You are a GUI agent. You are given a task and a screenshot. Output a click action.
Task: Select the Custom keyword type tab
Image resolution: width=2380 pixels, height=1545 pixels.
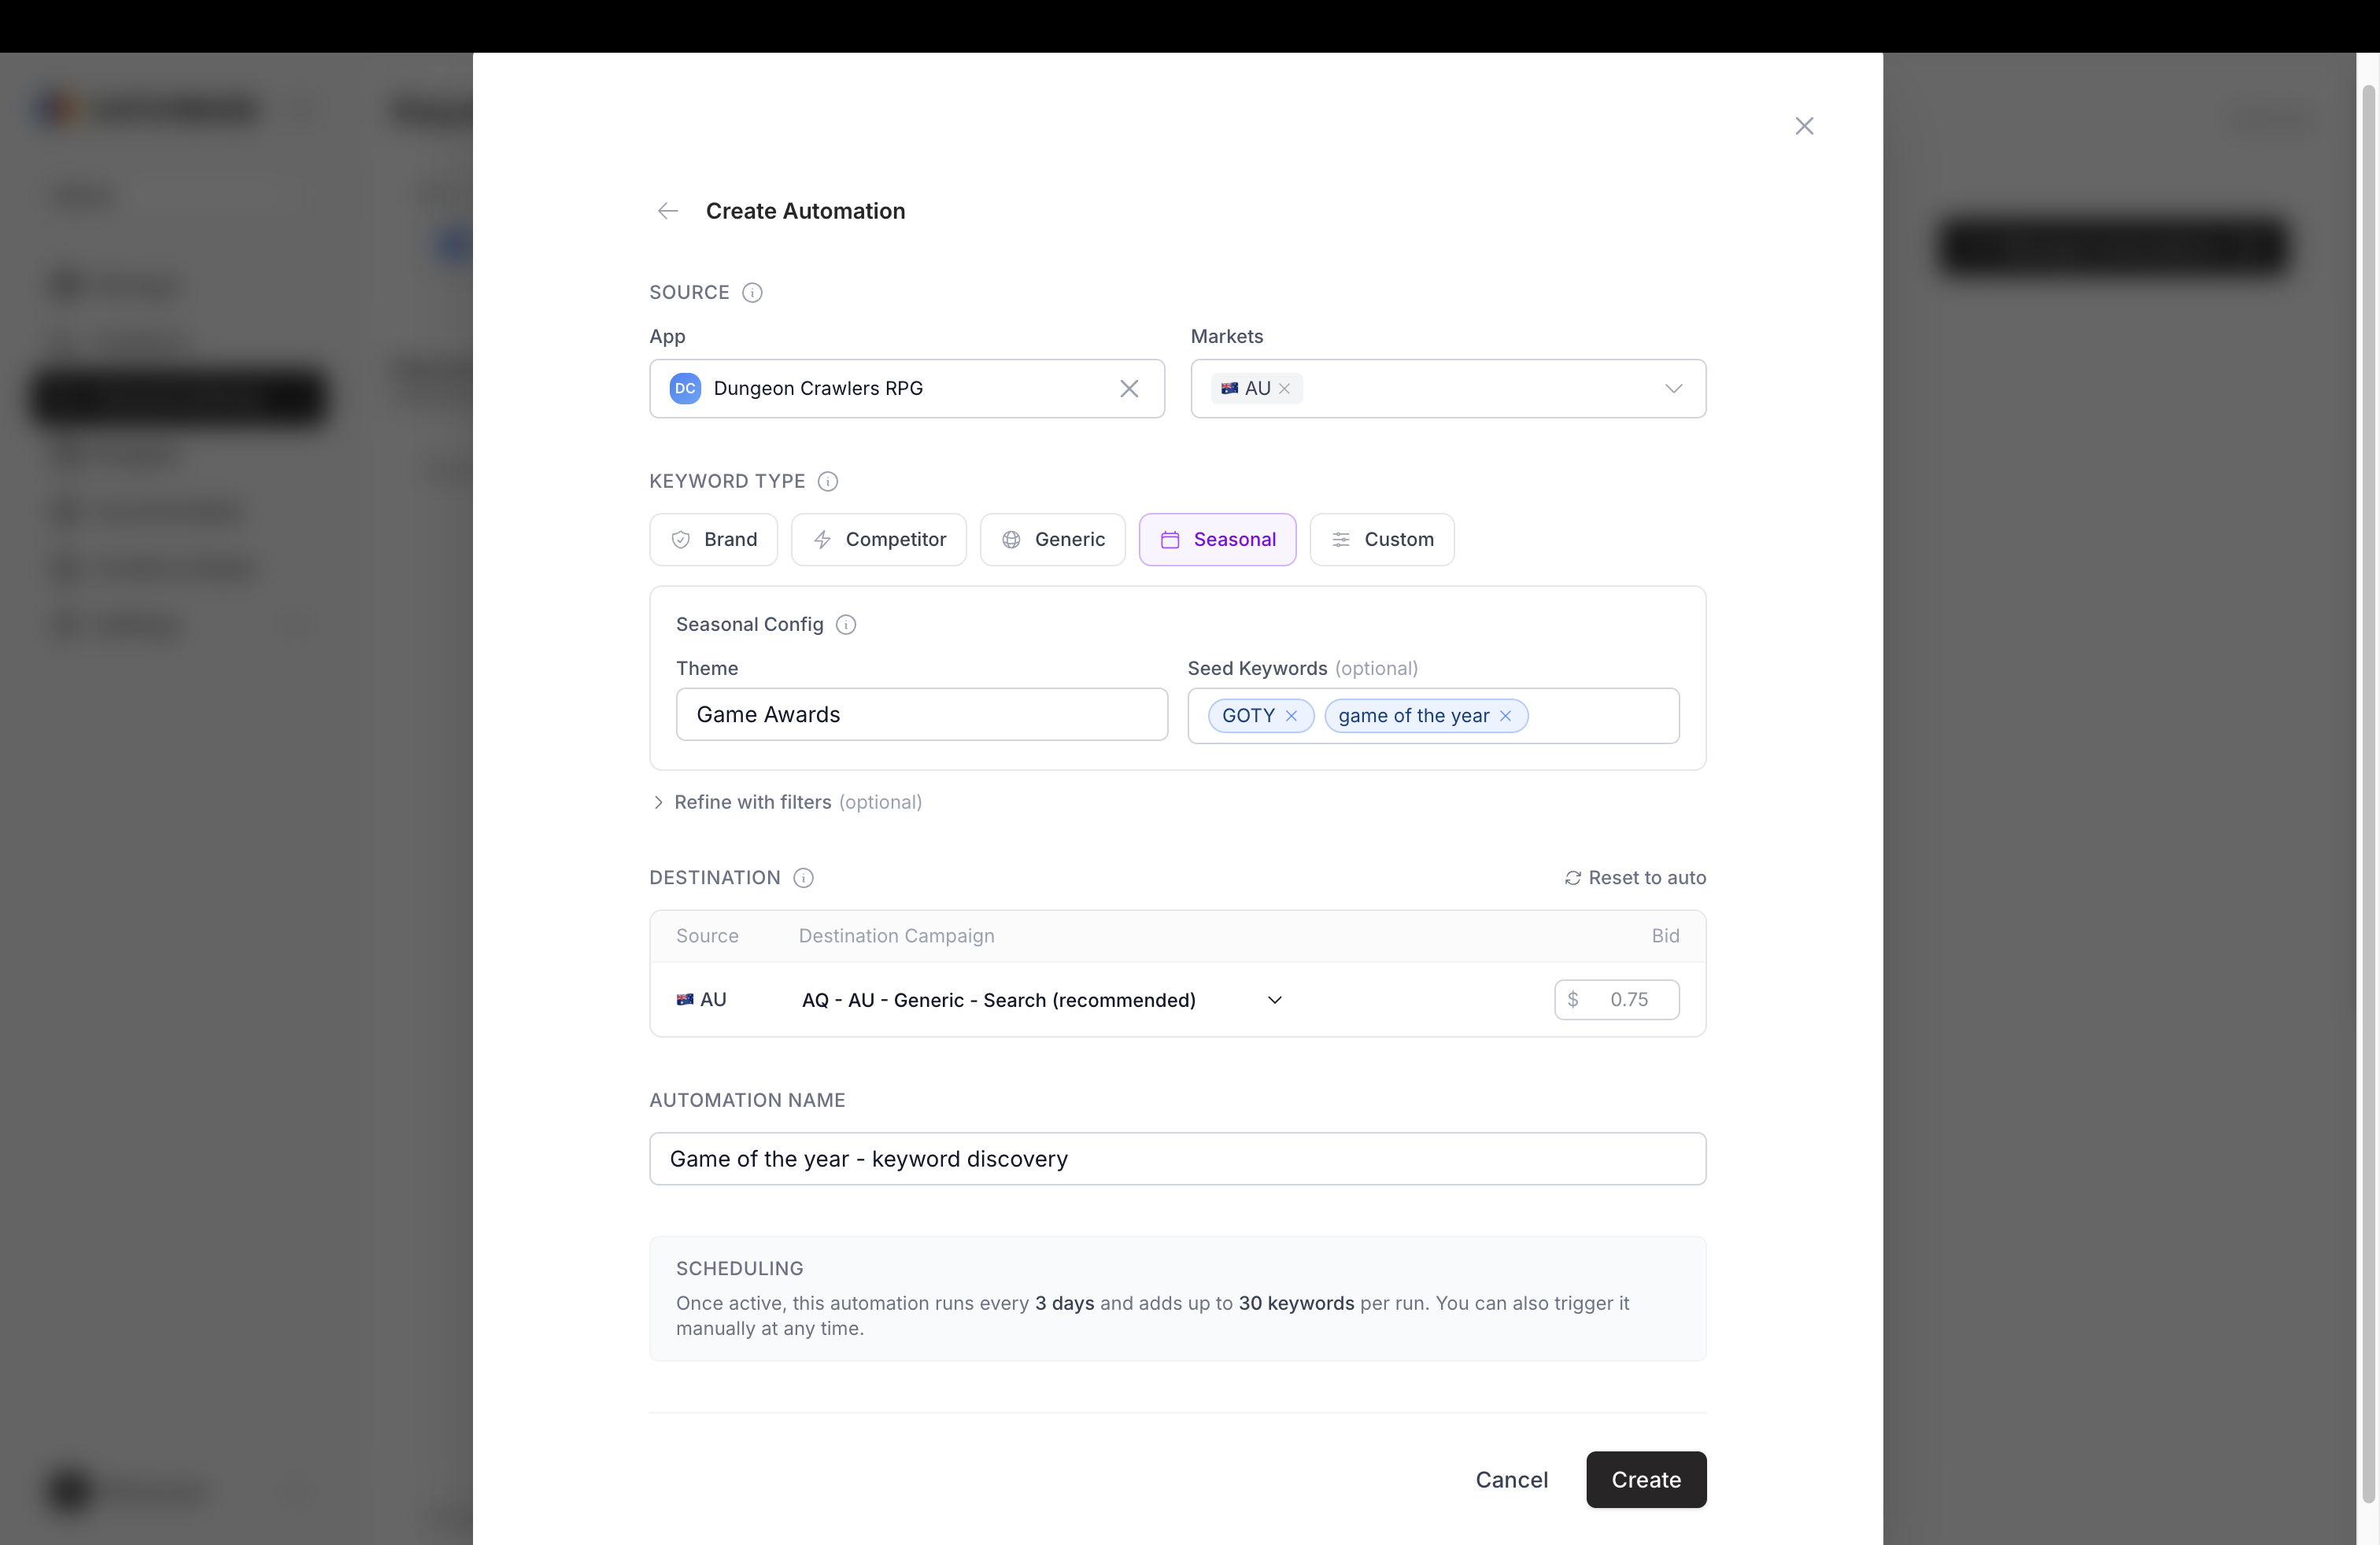click(x=1382, y=540)
